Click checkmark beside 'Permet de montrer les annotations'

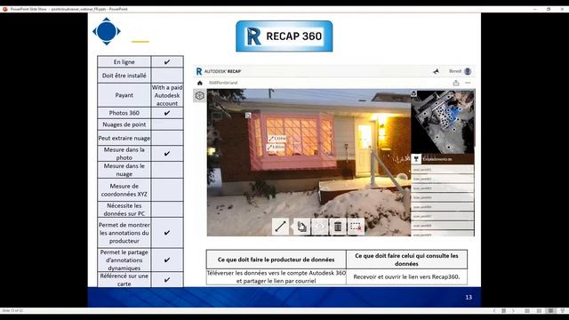click(167, 233)
